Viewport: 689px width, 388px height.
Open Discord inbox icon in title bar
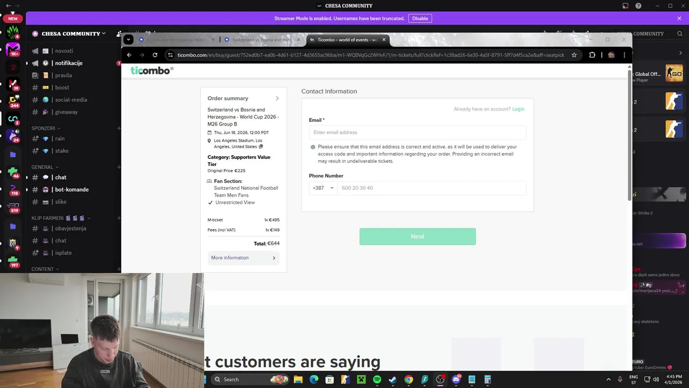tap(625, 6)
